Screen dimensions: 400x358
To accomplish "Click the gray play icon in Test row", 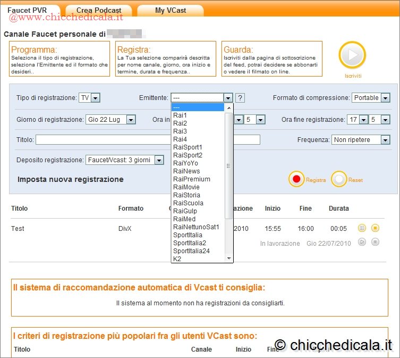I will point(362,242).
